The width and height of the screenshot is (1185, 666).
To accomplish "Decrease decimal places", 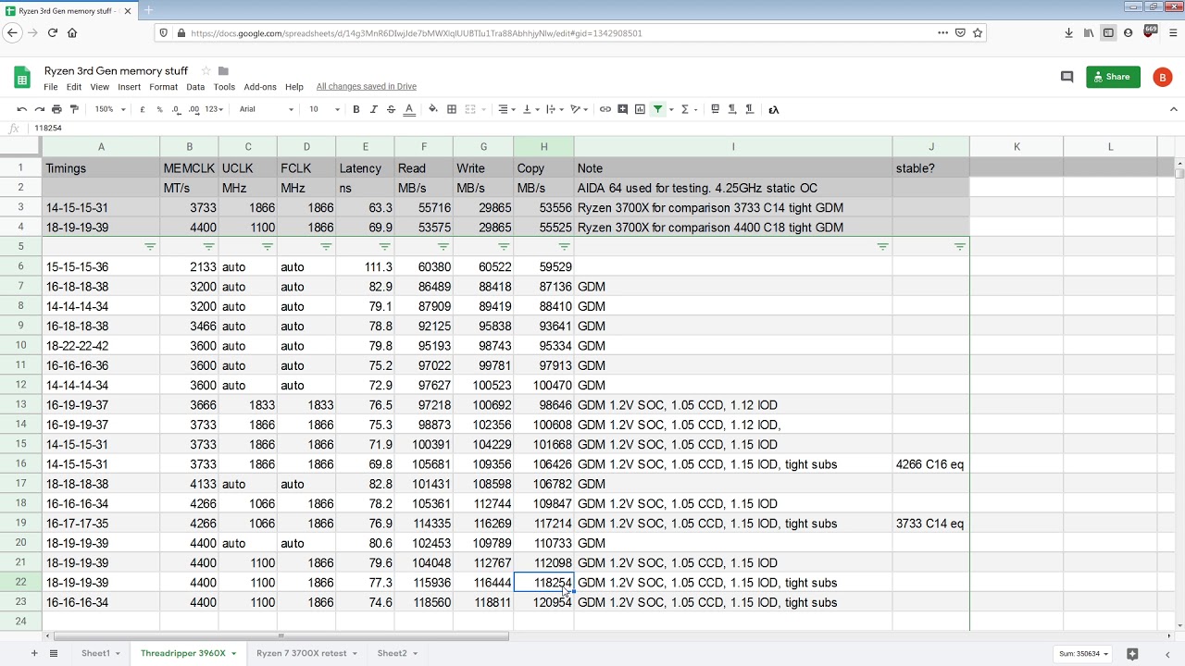I will (176, 109).
